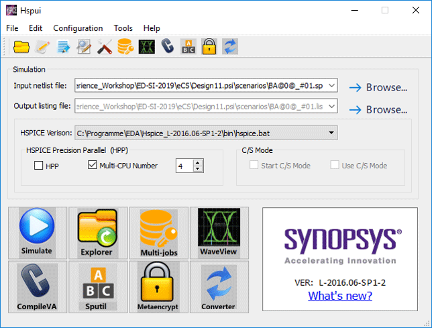Click the edit listing toolbar icon
432x328 pixels.
pos(63,46)
